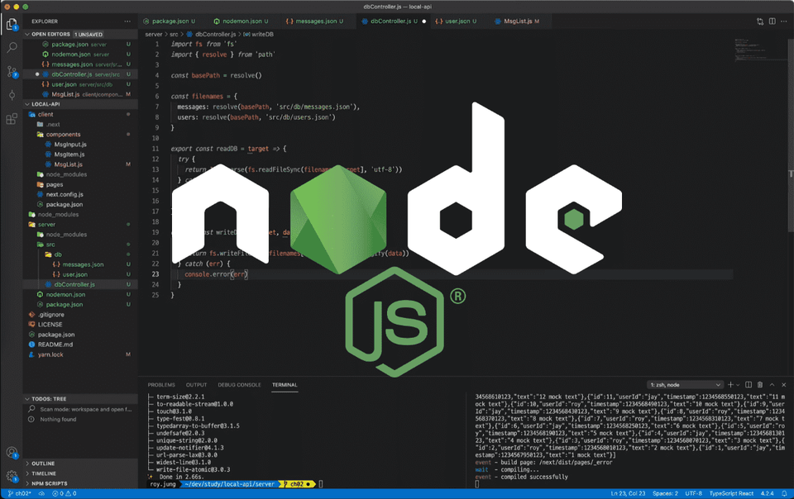Click 'Spaces: 2' indentation setting
Image resolution: width=794 pixels, height=499 pixels.
point(665,493)
